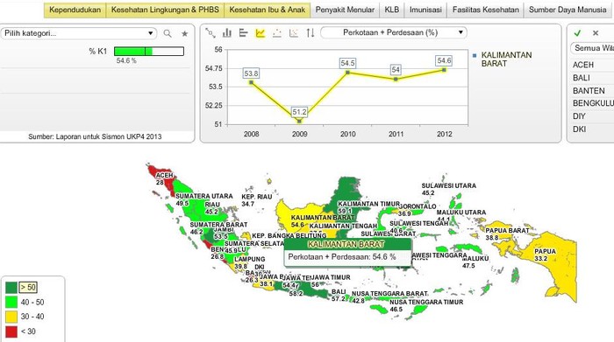This screenshot has height=342, width=614.
Task: Click the KALIMANTAN TENGAH label on the map
Action: (x=343, y=226)
